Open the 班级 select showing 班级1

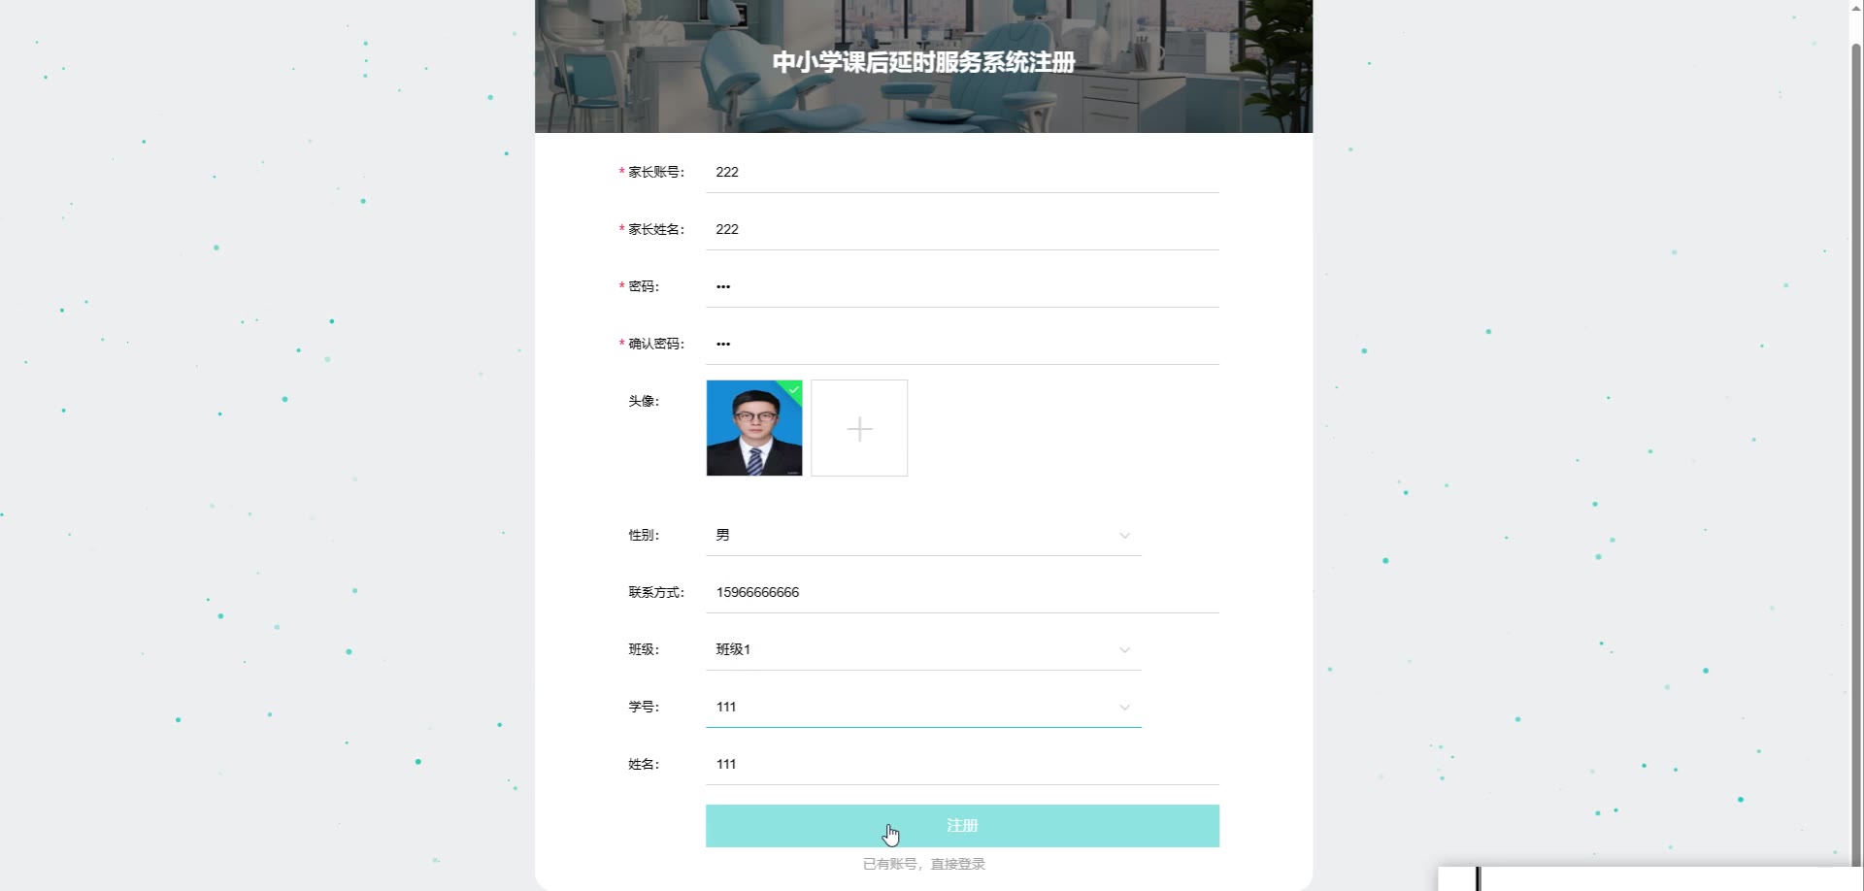point(923,650)
